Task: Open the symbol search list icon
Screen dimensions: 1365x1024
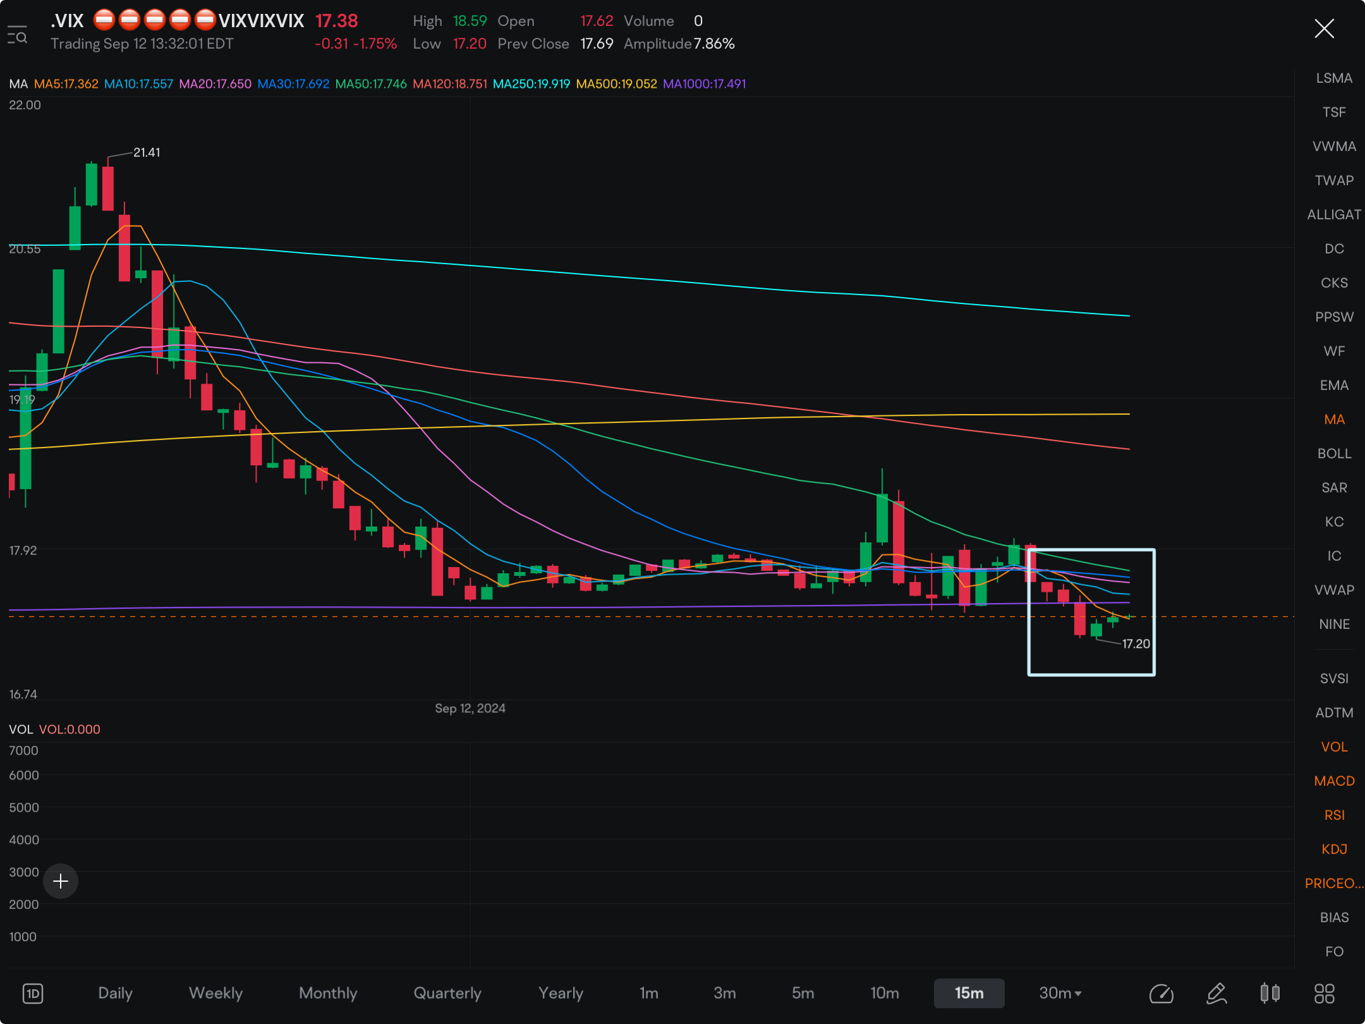Action: [x=18, y=35]
